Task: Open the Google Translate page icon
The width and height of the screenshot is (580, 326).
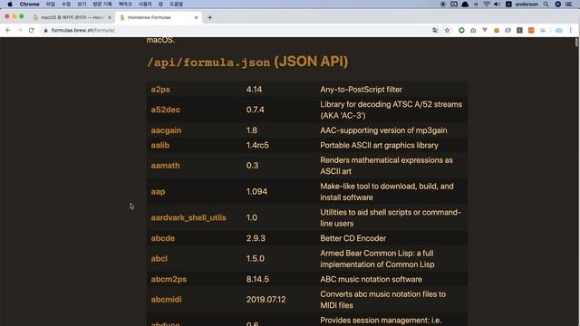Action: click(x=435, y=30)
